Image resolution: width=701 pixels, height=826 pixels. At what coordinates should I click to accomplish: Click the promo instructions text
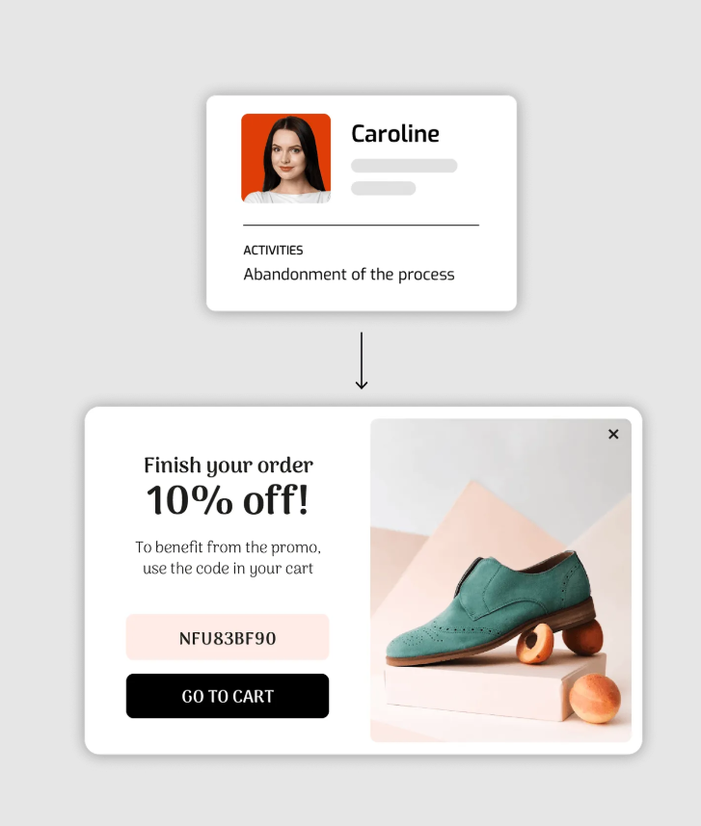click(228, 558)
